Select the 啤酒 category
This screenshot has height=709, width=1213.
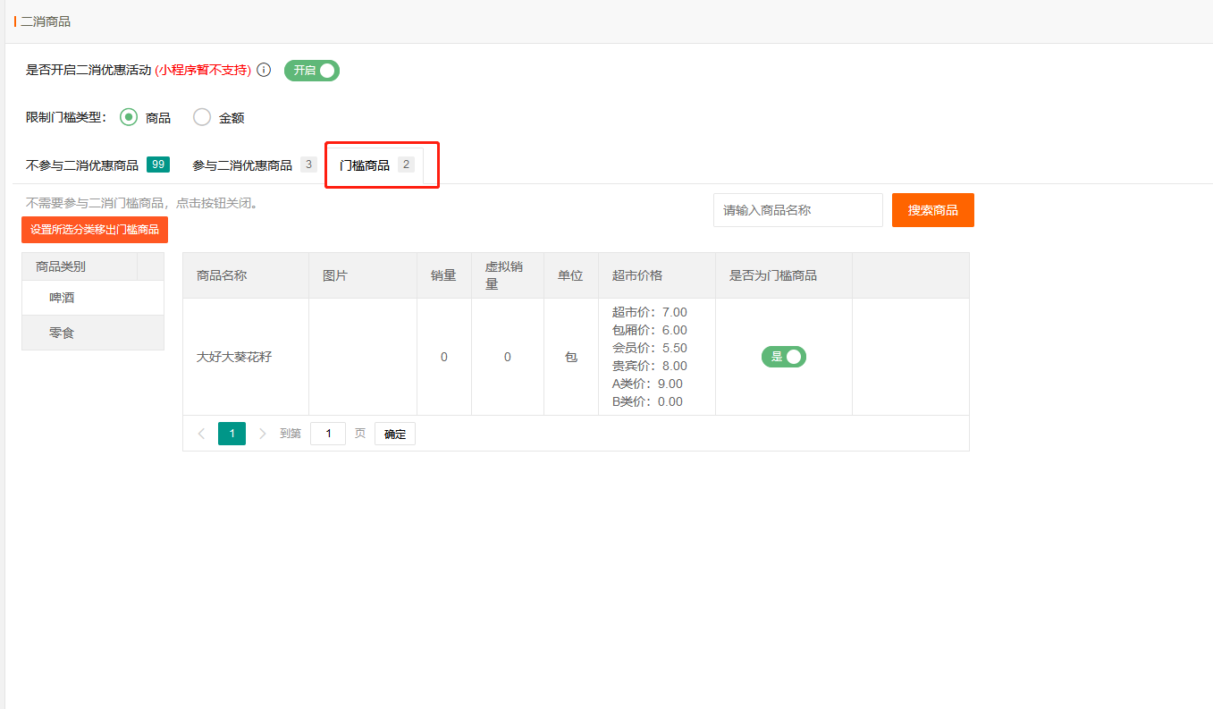point(93,298)
